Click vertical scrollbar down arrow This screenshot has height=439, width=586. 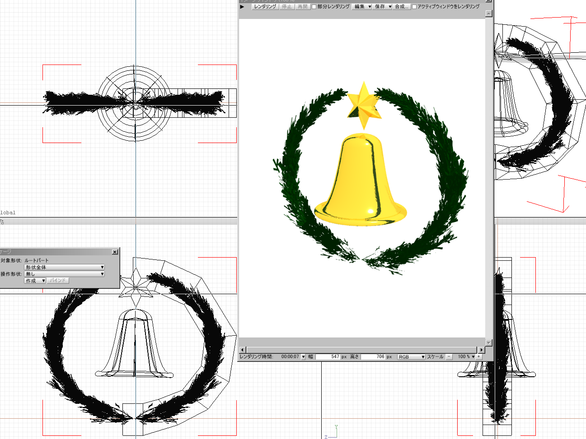point(488,342)
